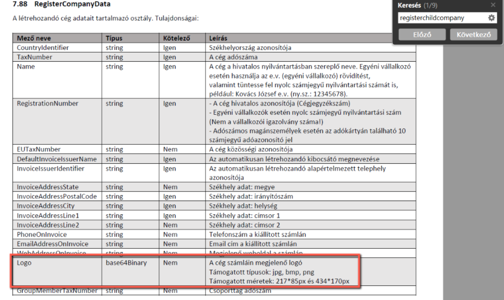Click the Következő button
504x300 pixels.
coord(474,35)
